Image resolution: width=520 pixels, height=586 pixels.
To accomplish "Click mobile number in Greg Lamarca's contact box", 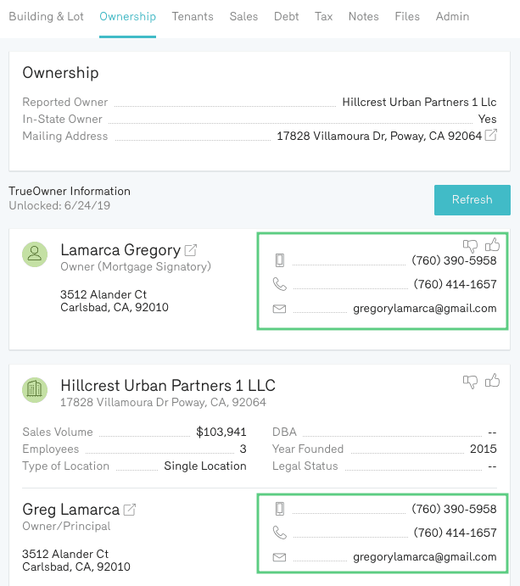I will point(454,510).
